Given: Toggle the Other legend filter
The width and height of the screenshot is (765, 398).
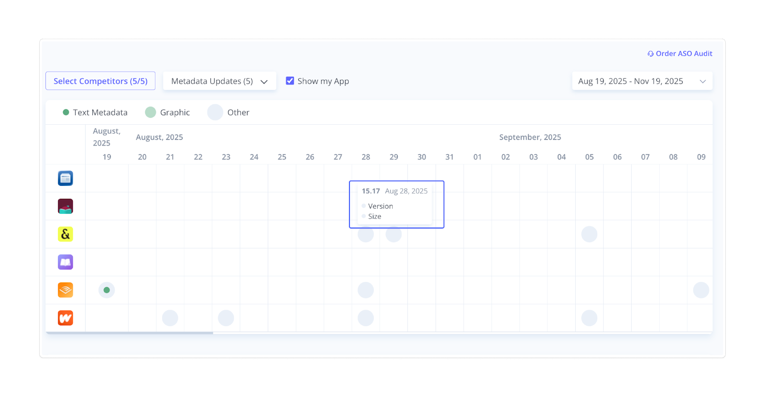Looking at the screenshot, I should tap(215, 112).
